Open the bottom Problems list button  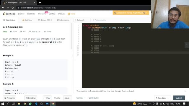click(9, 98)
